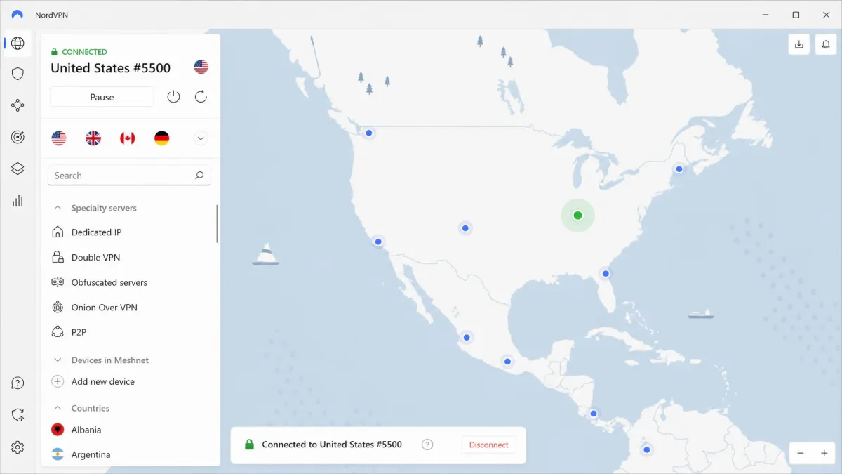842x474 pixels.
Task: Open the globe VPN map view
Action: point(18,44)
